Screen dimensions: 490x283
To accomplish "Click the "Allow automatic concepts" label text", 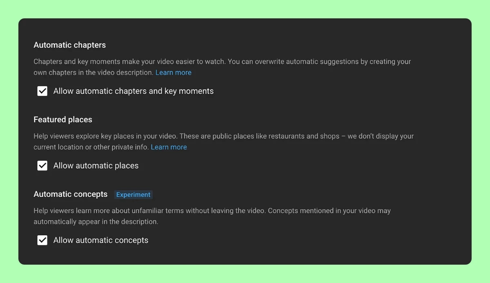I will click(x=100, y=240).
